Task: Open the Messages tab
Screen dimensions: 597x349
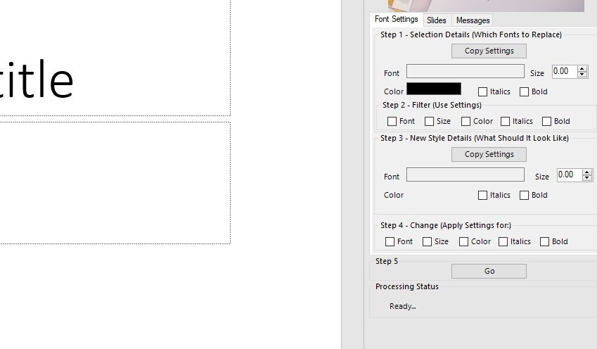Action: pos(473,20)
